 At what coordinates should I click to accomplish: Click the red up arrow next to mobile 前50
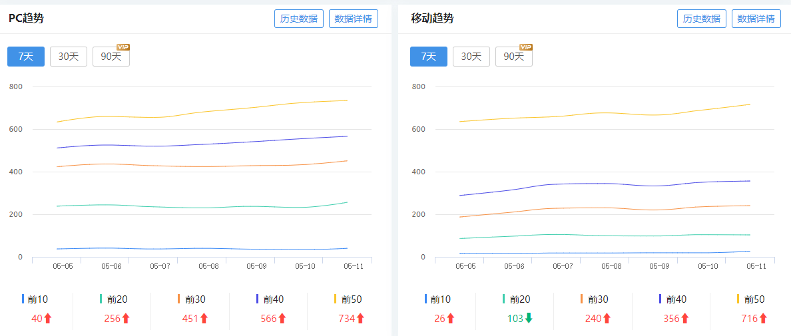(763, 319)
